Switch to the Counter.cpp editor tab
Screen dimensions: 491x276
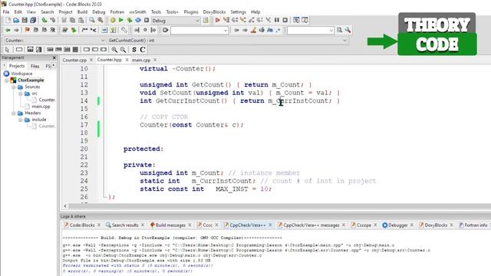pos(74,60)
